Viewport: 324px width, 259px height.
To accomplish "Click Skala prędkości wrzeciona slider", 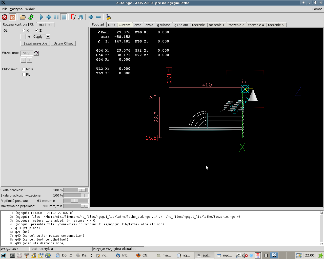I will tap(76, 195).
